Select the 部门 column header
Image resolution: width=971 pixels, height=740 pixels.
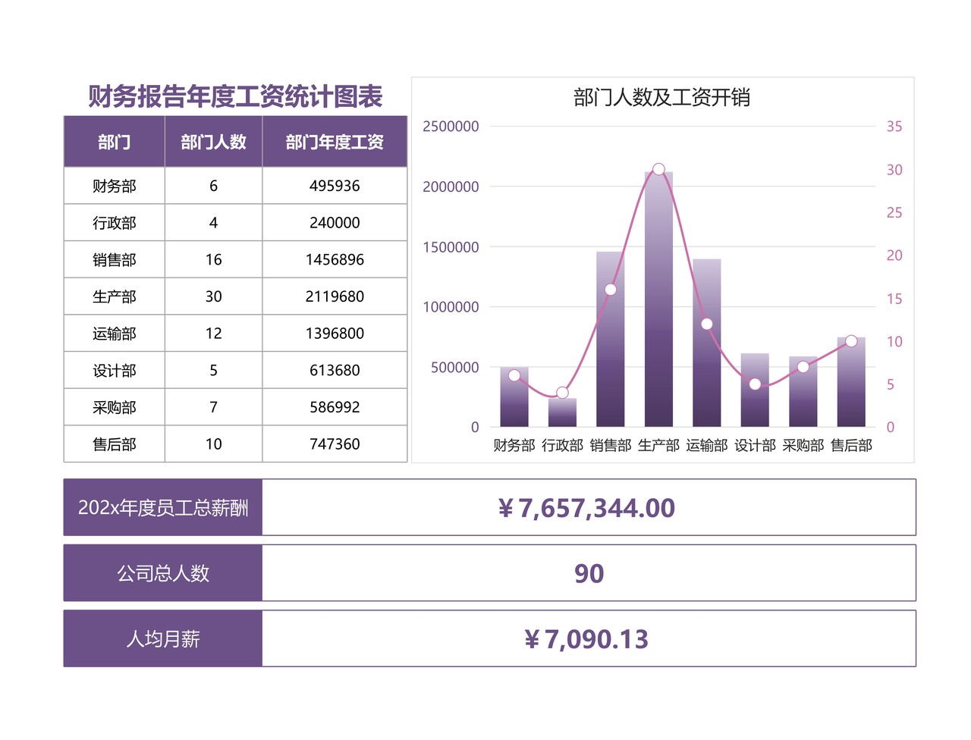point(114,142)
